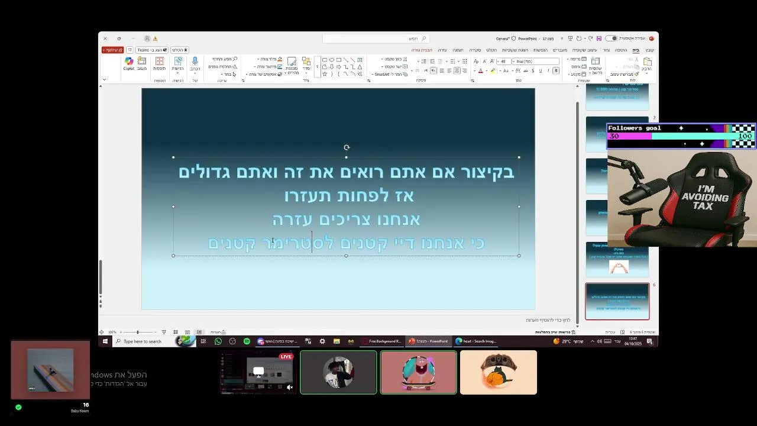Toggle Slide Sorter view in status bar
The height and width of the screenshot is (426, 757).
[187, 332]
